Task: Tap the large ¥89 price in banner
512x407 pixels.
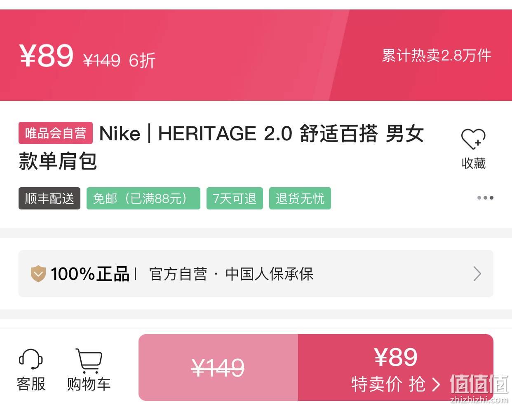Action: tap(47, 56)
